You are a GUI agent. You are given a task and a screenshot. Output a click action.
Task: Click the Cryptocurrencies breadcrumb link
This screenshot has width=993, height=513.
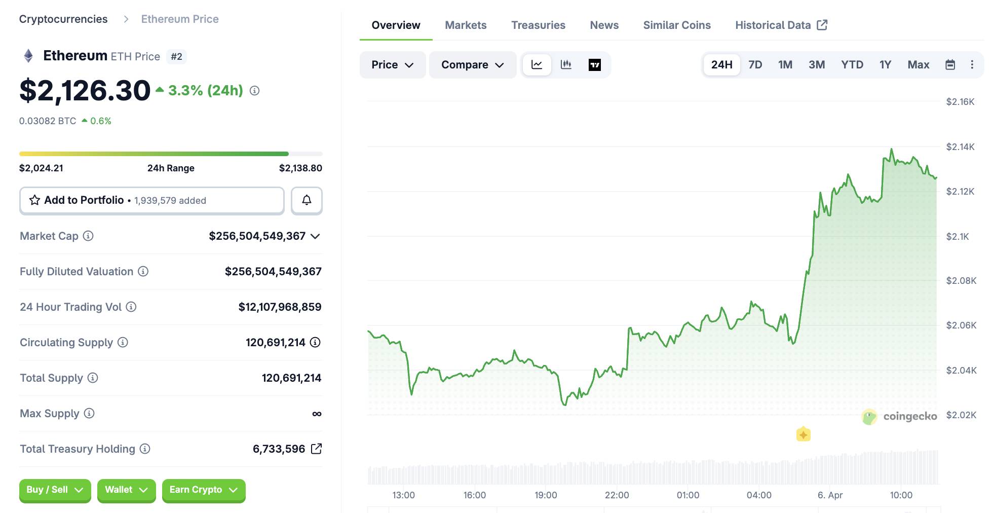pos(63,19)
